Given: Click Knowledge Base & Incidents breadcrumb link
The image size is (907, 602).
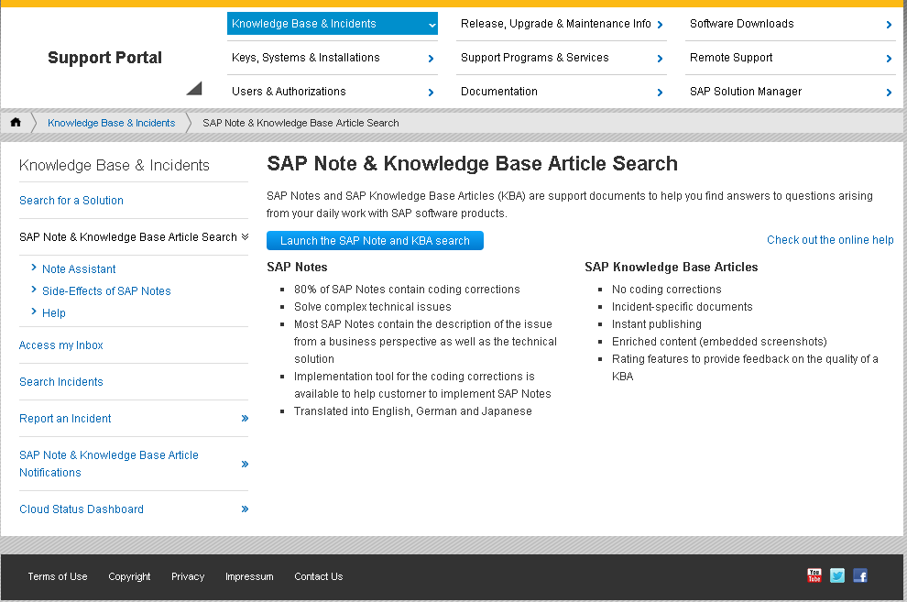Looking at the screenshot, I should tap(111, 123).
